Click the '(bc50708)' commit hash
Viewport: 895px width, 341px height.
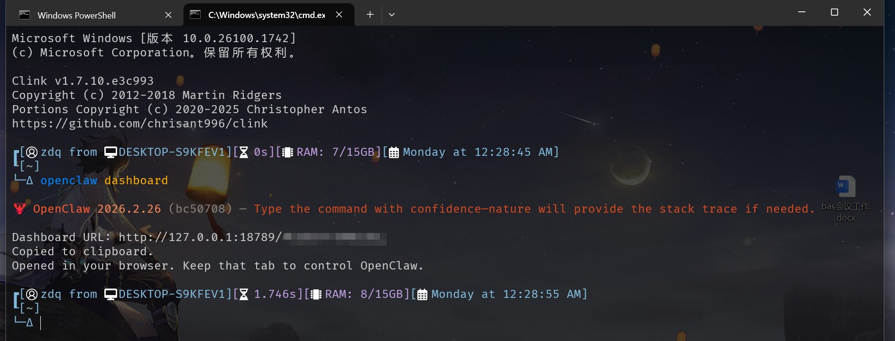tap(200, 209)
